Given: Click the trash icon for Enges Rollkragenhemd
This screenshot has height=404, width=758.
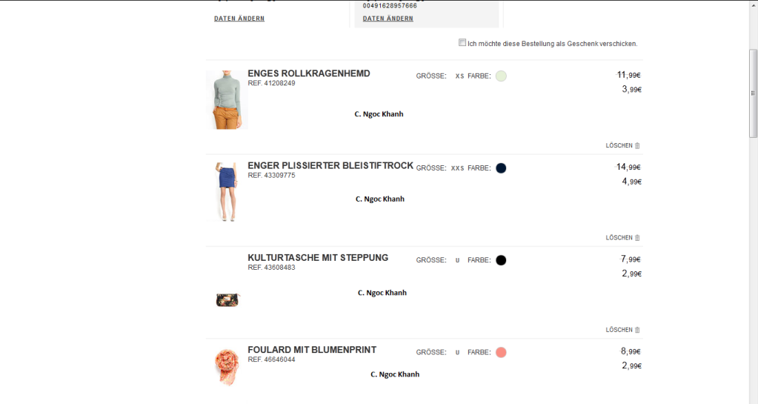Looking at the screenshot, I should click(637, 145).
